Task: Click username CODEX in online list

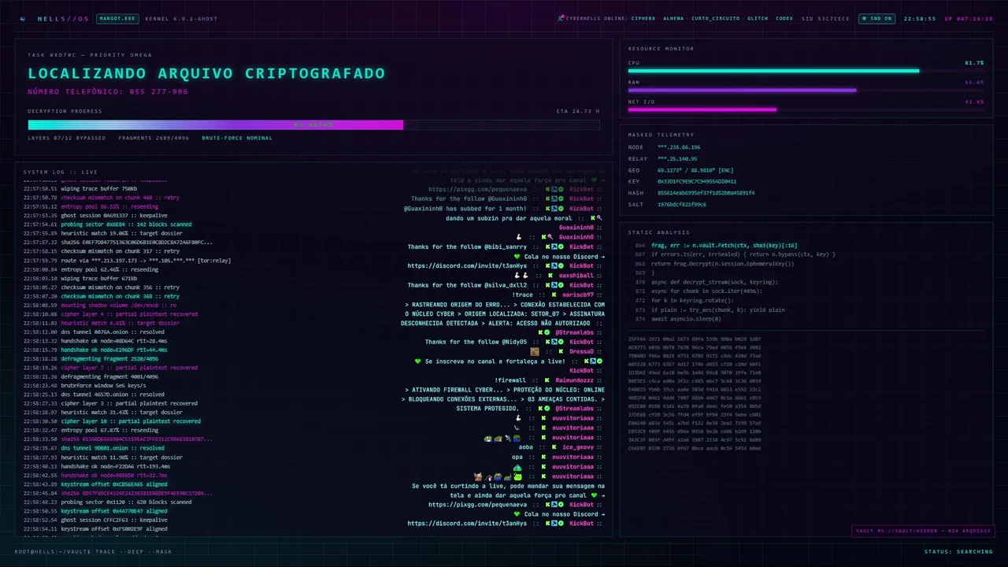Action: tap(784, 18)
